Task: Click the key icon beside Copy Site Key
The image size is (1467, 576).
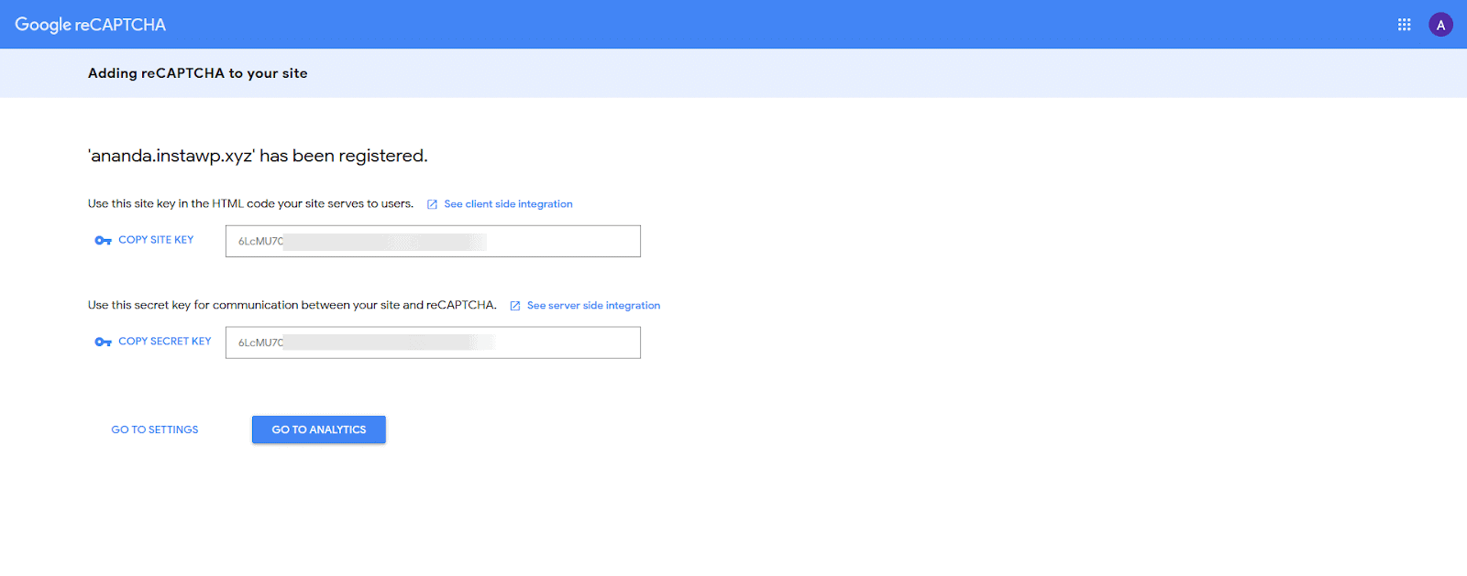Action: click(x=103, y=241)
